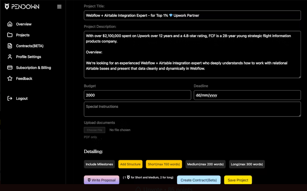Click the 'Upload documents' label
The image size is (307, 191).
tap(99, 123)
